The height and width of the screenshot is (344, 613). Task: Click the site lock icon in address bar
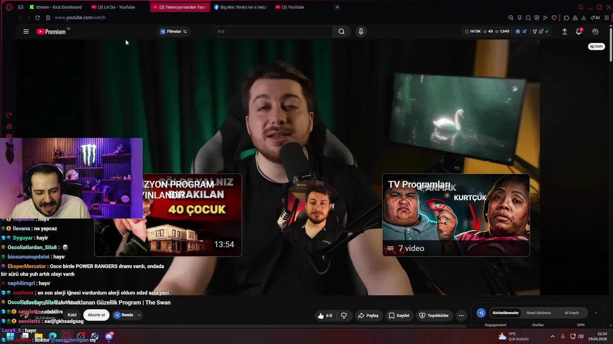48,18
